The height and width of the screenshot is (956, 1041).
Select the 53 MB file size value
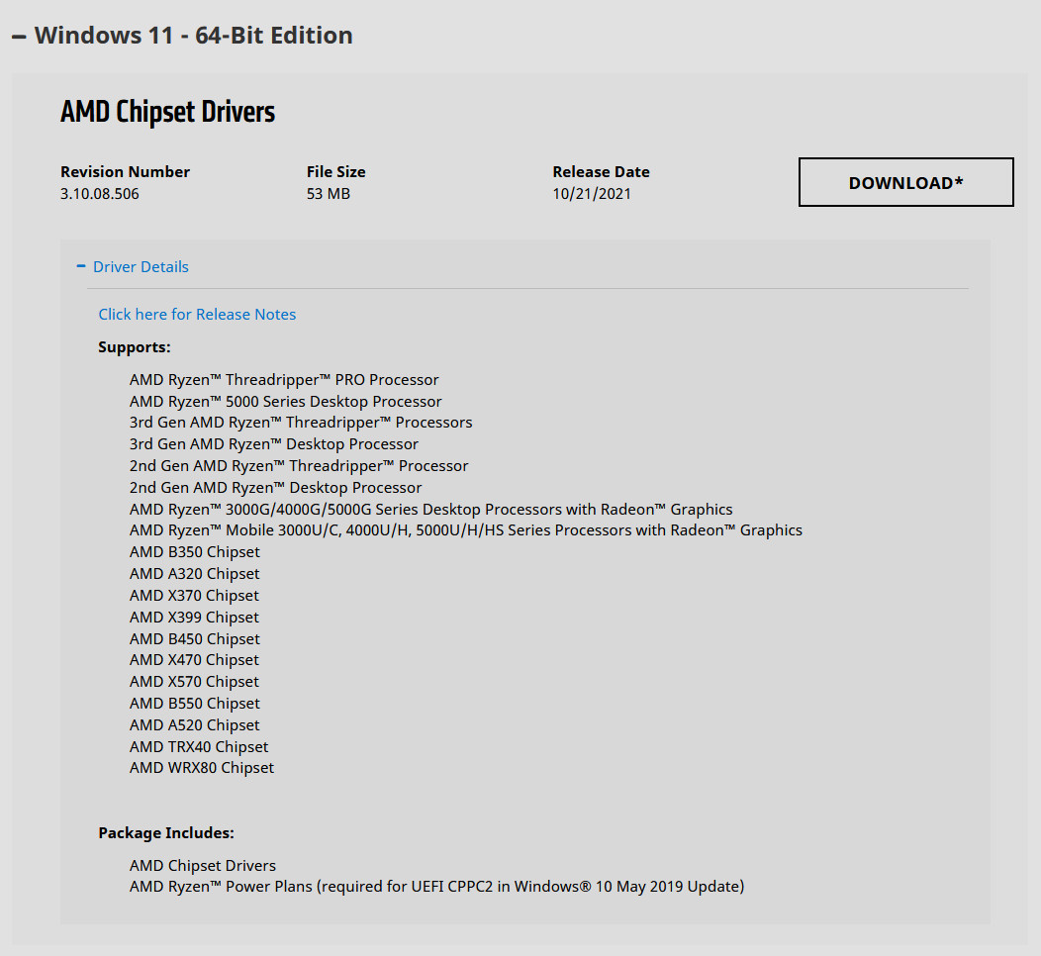[328, 194]
